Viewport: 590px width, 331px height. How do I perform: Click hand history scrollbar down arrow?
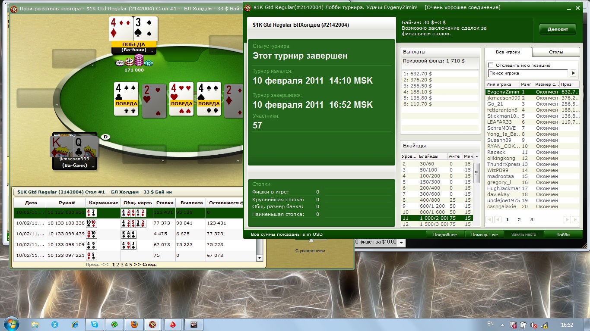(260, 258)
